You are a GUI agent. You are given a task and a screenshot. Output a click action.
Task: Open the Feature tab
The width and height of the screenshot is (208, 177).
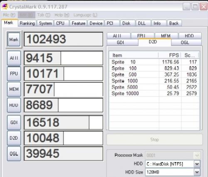coord(79,23)
